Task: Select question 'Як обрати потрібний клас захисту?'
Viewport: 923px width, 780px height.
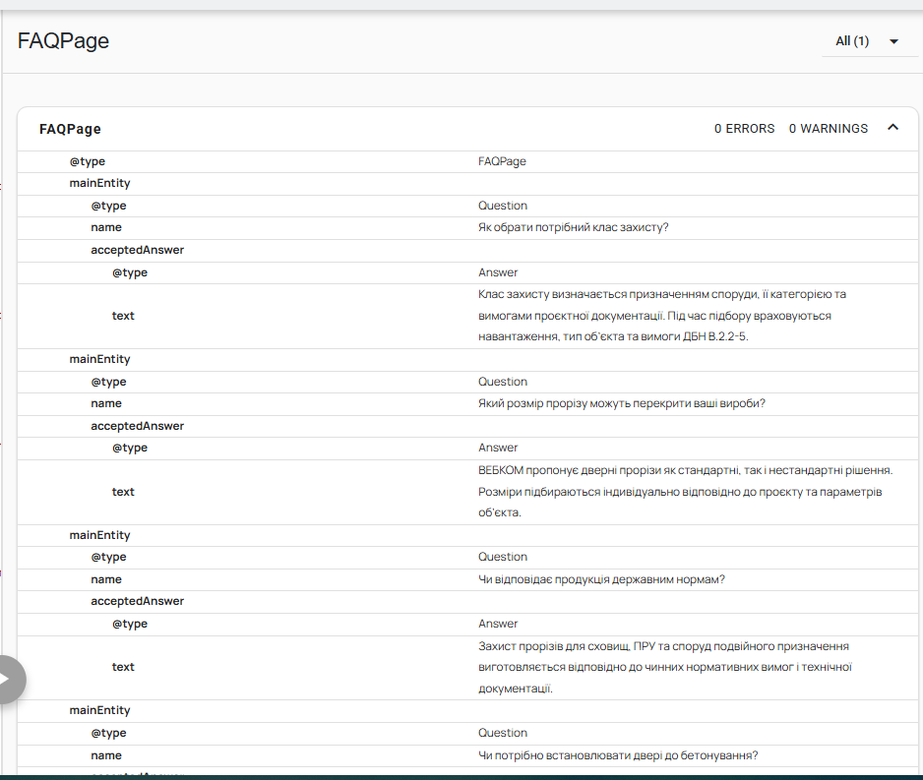Action: (x=574, y=227)
